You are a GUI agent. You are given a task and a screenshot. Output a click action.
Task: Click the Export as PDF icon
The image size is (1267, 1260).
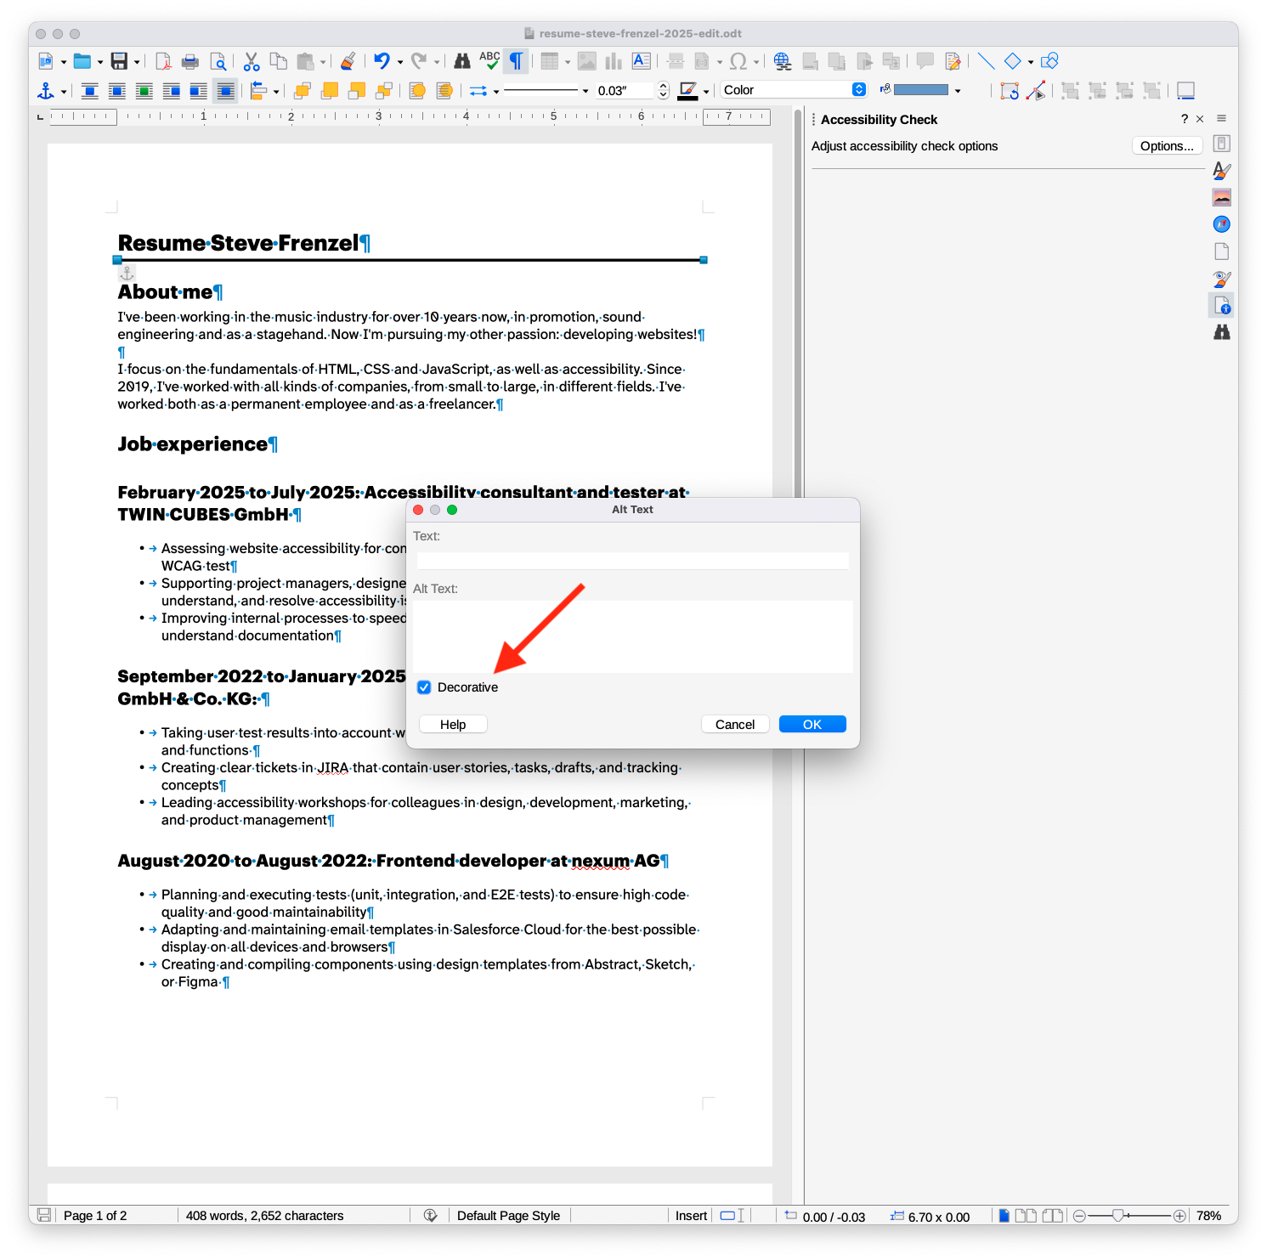click(x=163, y=61)
